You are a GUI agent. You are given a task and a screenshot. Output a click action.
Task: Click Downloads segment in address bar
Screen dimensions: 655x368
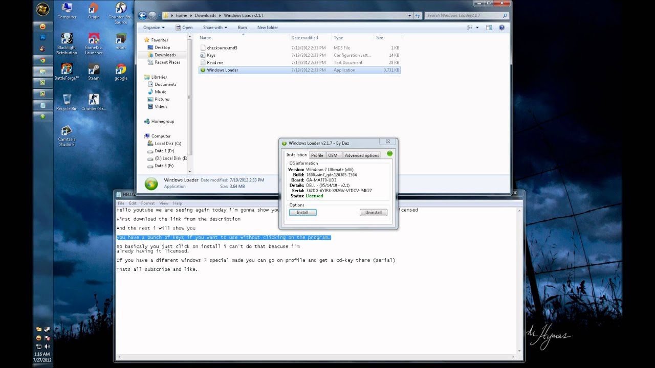[x=205, y=16]
